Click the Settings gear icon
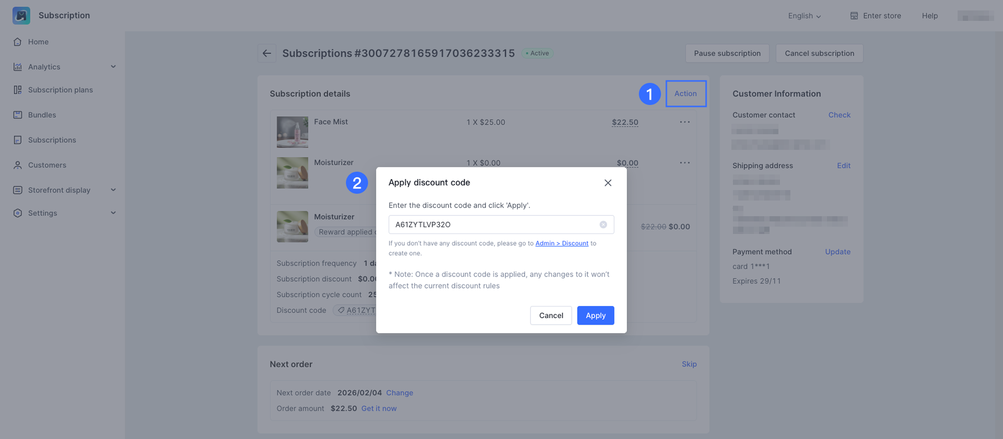Image resolution: width=1003 pixels, height=439 pixels. tap(18, 213)
